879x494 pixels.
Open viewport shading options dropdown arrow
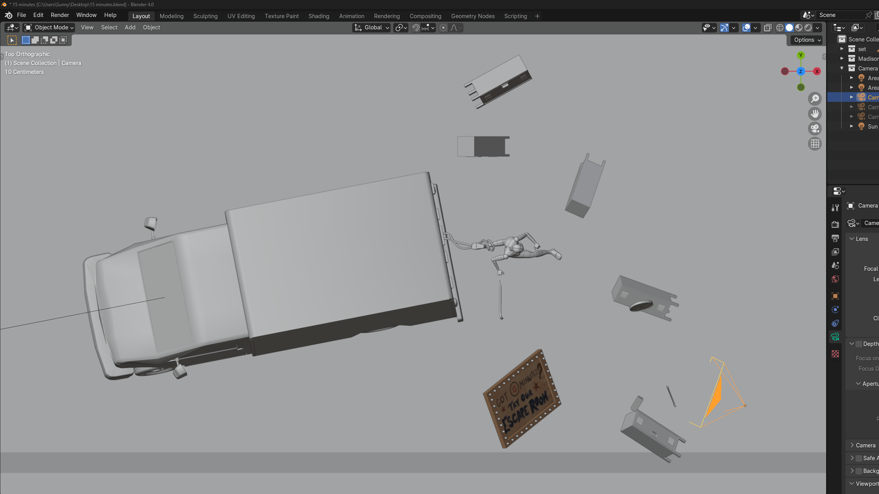(817, 28)
